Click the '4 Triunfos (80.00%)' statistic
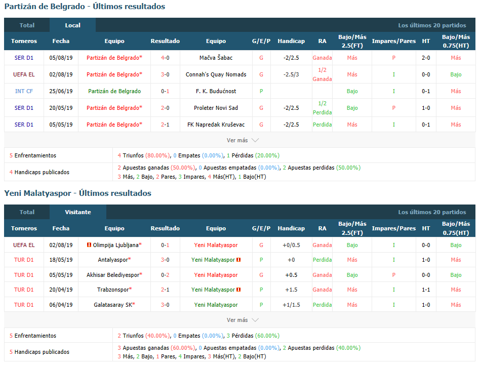Viewport: 480px width, 366px height. [144, 155]
